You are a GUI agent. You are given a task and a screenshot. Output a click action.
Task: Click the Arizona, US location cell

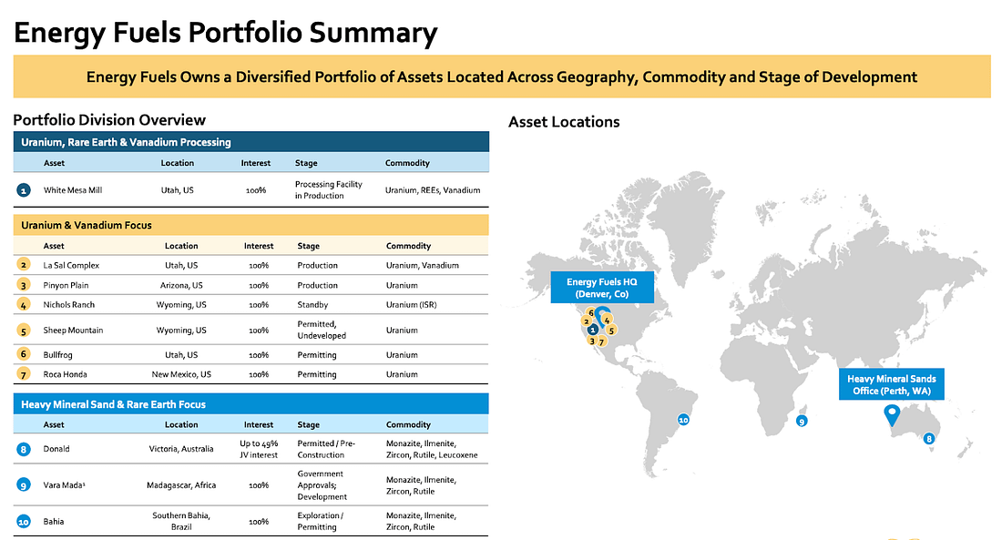(181, 285)
